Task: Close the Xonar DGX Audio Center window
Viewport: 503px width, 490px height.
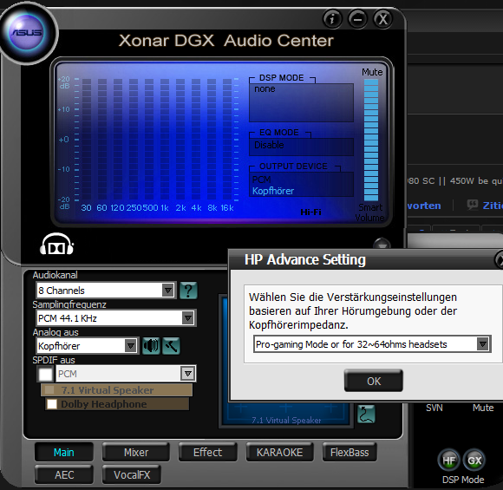Action: coord(382,19)
